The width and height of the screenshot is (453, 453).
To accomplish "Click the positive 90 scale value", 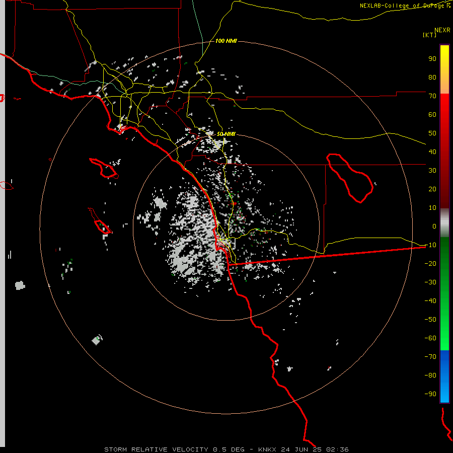I will (432, 59).
